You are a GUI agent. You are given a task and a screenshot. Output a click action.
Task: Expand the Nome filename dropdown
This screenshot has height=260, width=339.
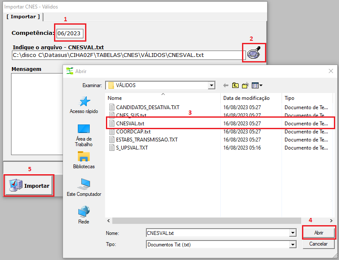[292, 233]
